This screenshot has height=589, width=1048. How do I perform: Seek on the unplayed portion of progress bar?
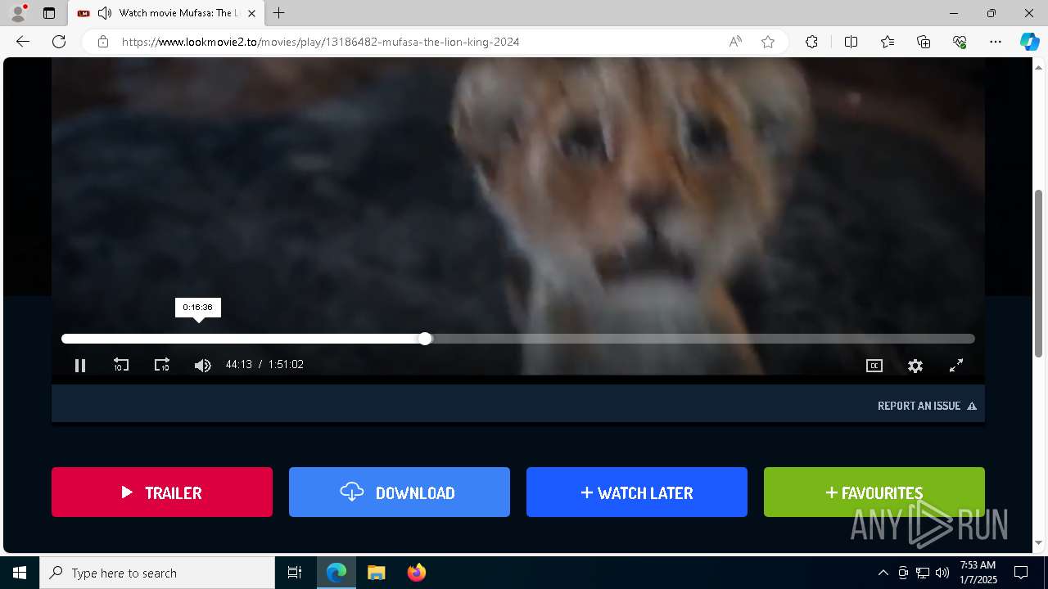tap(702, 339)
